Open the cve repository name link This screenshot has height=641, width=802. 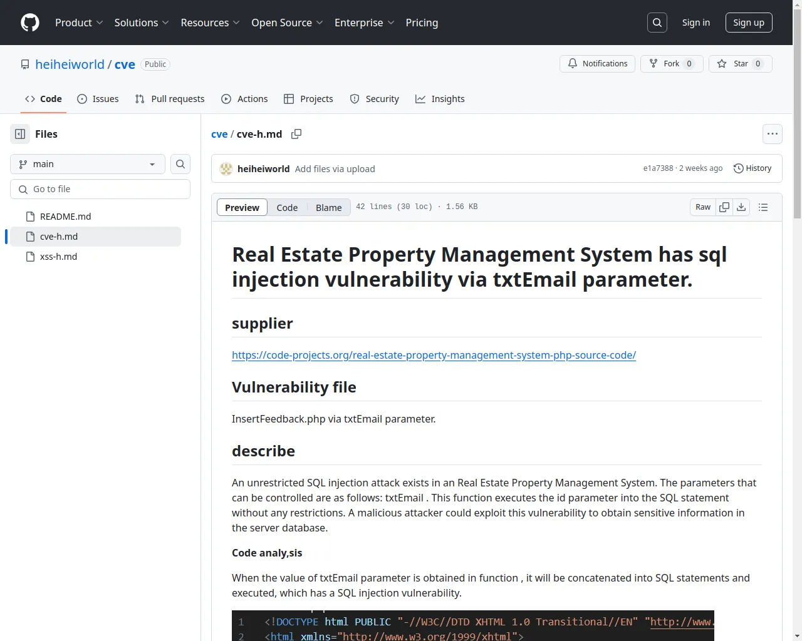coord(125,64)
